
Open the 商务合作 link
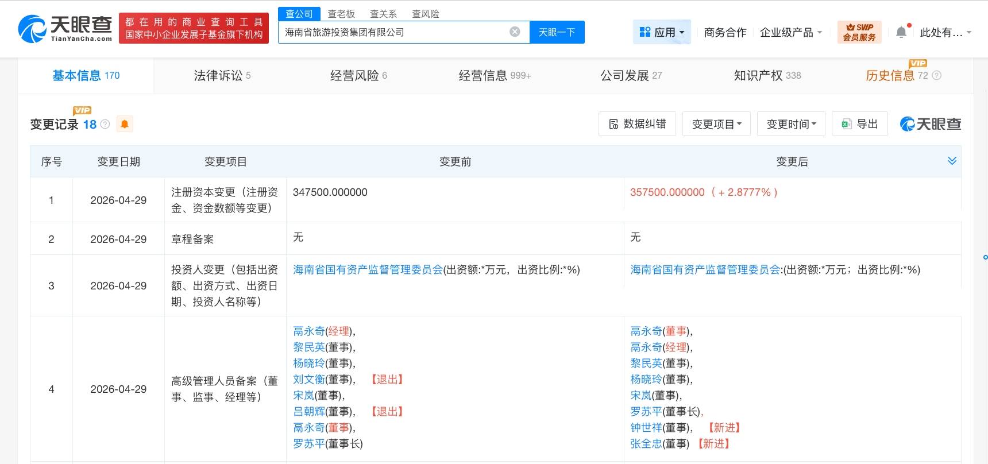point(725,32)
